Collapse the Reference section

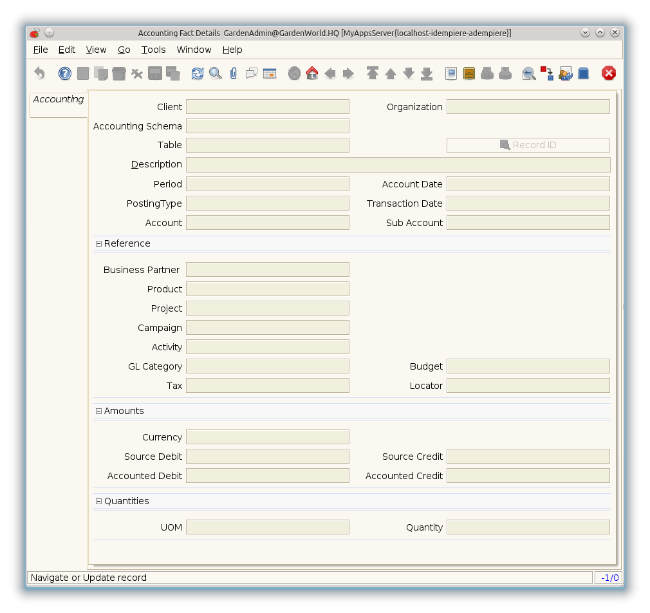99,243
